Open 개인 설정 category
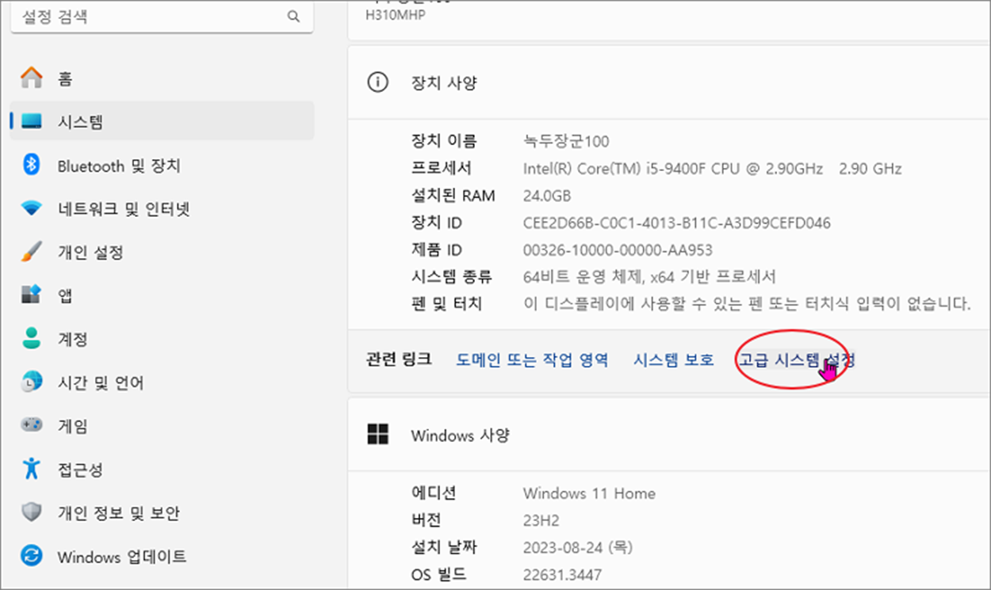 [163, 253]
